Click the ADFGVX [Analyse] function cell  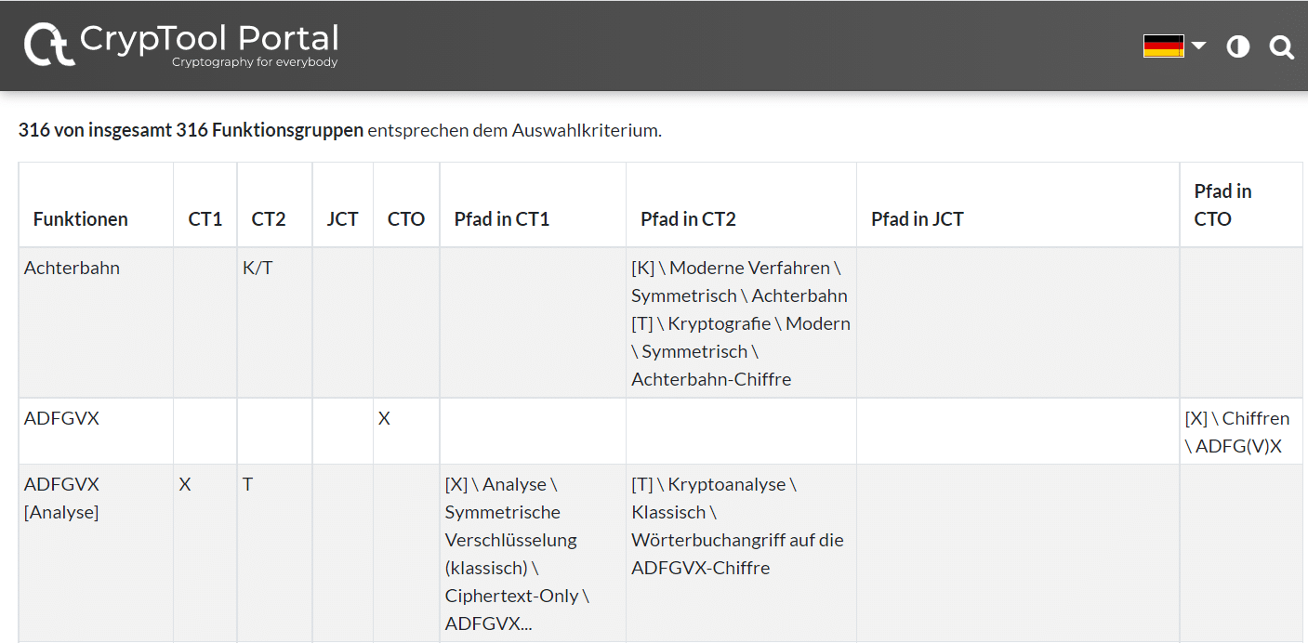(61, 498)
